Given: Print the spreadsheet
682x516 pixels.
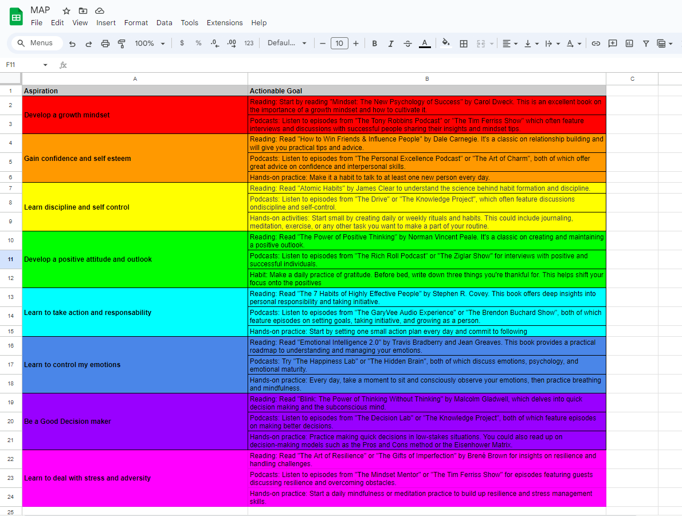Looking at the screenshot, I should (105, 44).
